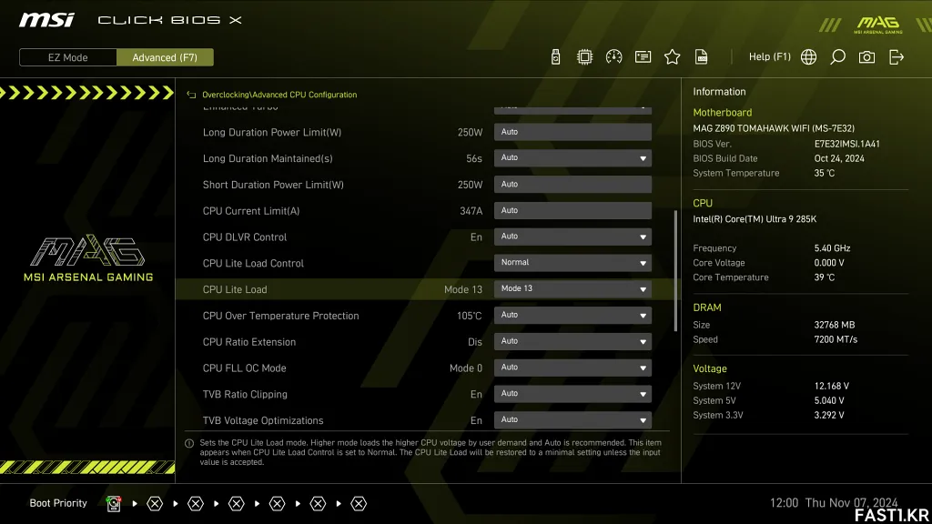Take a screenshot with camera icon
Screen dimensions: 932x524
(x=866, y=57)
